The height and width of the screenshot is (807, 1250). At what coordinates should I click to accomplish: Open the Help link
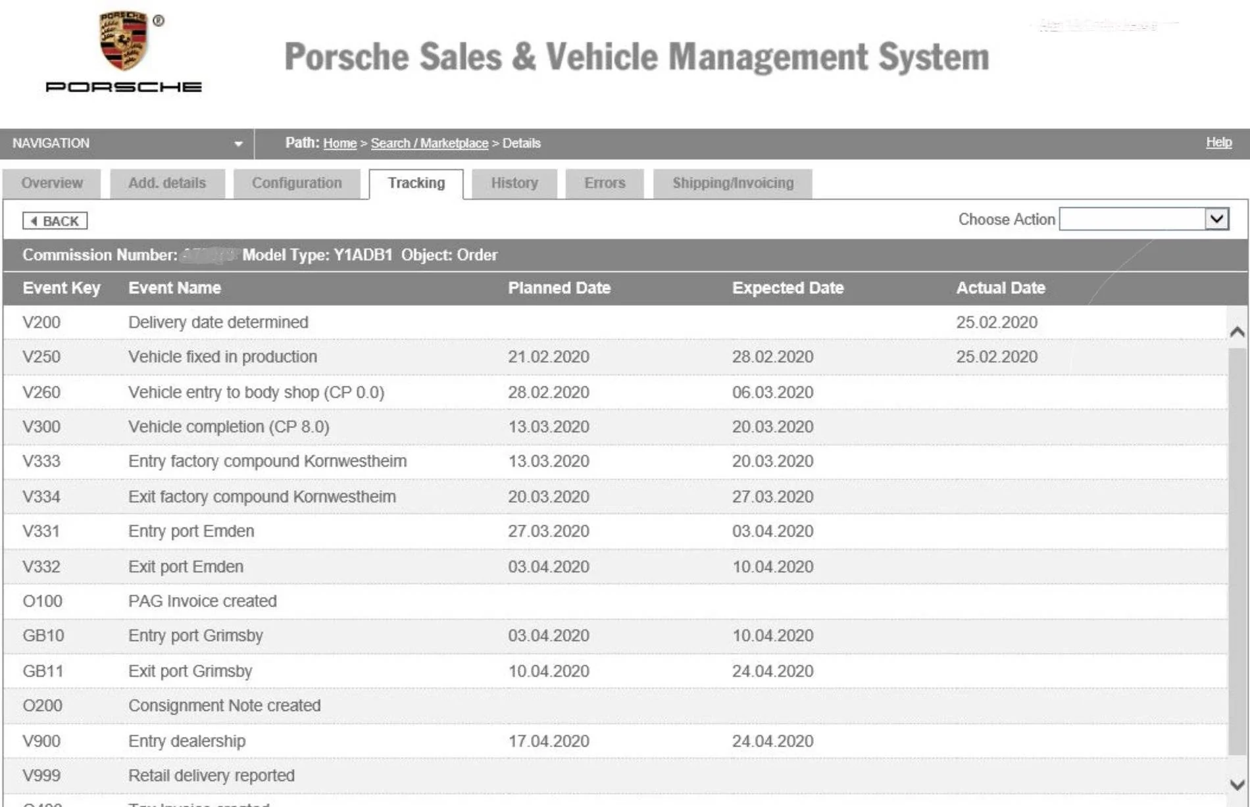pos(1218,142)
